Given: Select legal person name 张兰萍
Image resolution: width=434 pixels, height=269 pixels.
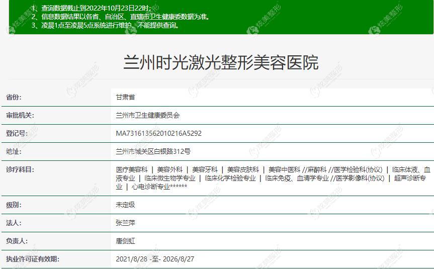Looking at the screenshot, I should [125, 223].
